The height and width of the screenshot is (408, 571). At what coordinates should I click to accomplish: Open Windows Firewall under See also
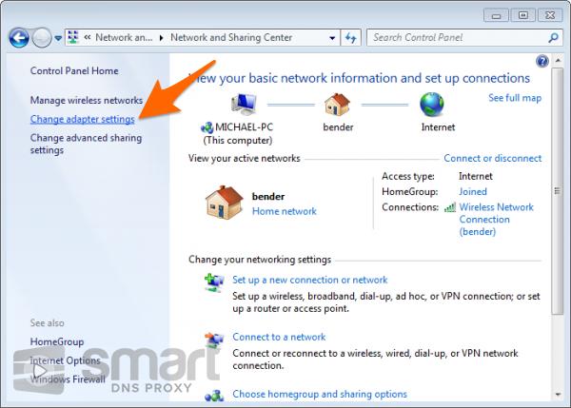68,379
